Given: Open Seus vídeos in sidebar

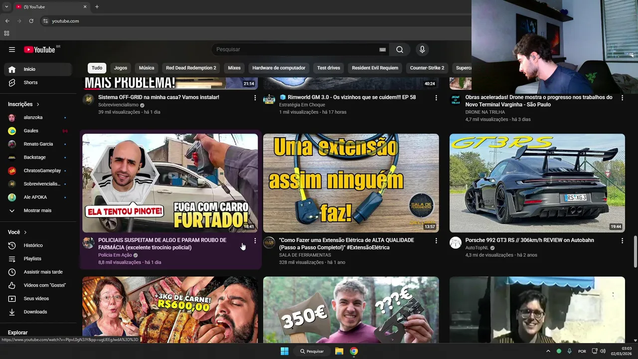Looking at the screenshot, I should (x=38, y=299).
